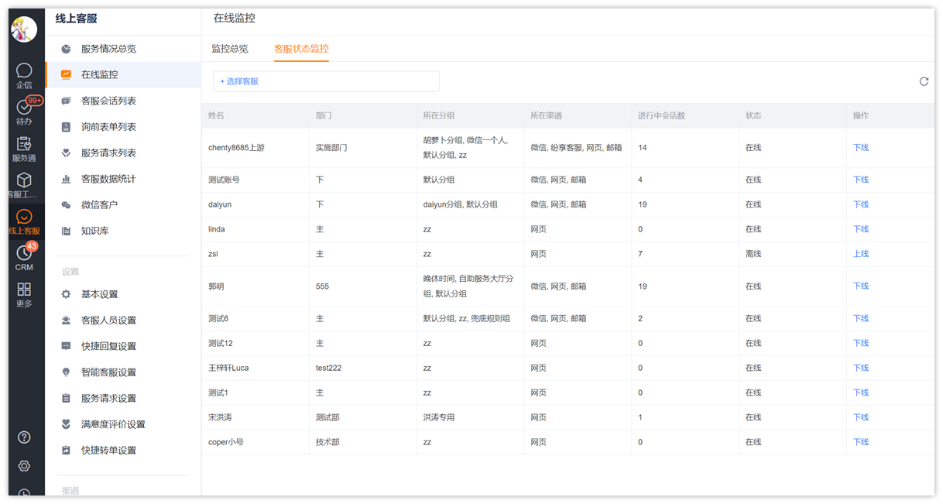
Task: Click the user avatar at top left
Action: tap(24, 29)
